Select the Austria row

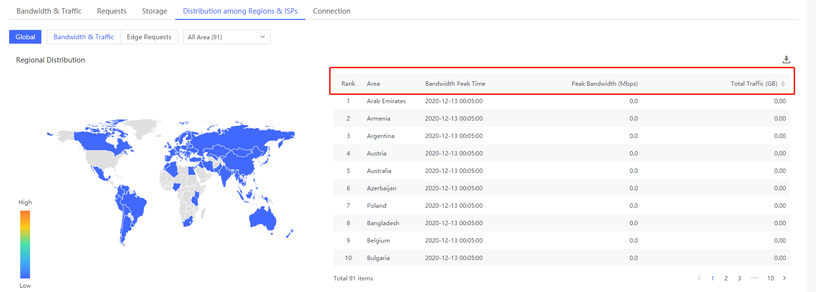pos(562,154)
